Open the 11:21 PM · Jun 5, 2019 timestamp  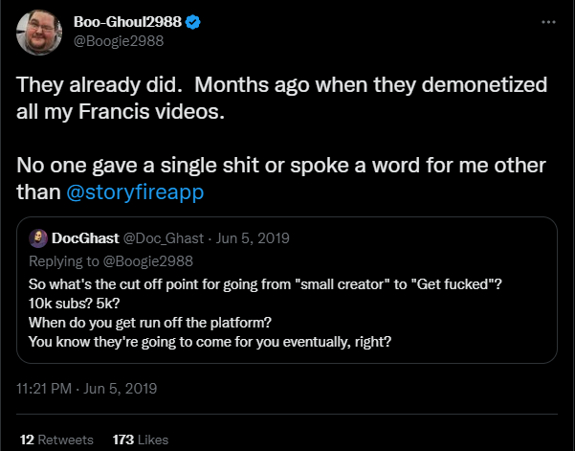(87, 390)
